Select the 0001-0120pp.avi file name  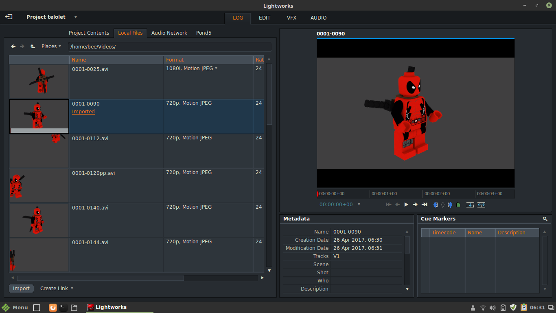[x=94, y=173]
